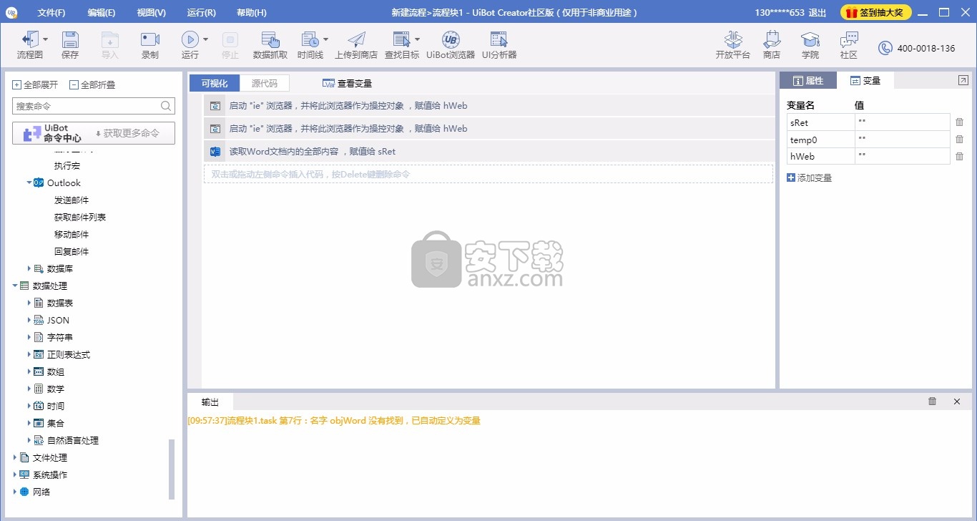Open the 流程图 toolbar icon
Viewport: 977px width, 521px height.
(x=29, y=39)
